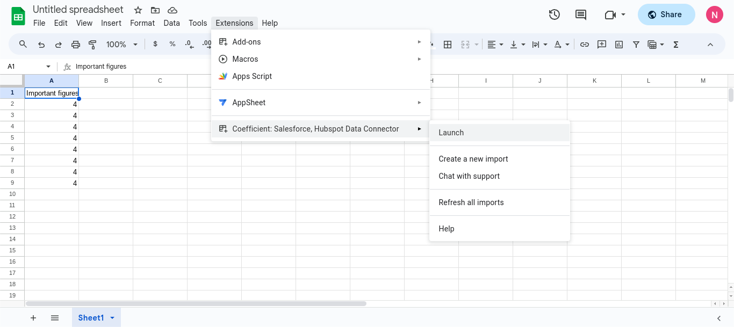Decrease decimal places

pos(189,45)
